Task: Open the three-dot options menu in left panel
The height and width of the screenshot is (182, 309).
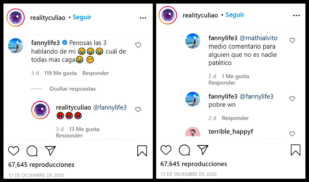Action: (143, 18)
